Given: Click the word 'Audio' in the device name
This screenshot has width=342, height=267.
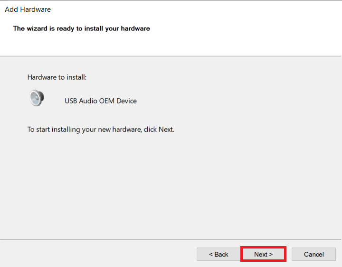Looking at the screenshot, I should (89, 101).
